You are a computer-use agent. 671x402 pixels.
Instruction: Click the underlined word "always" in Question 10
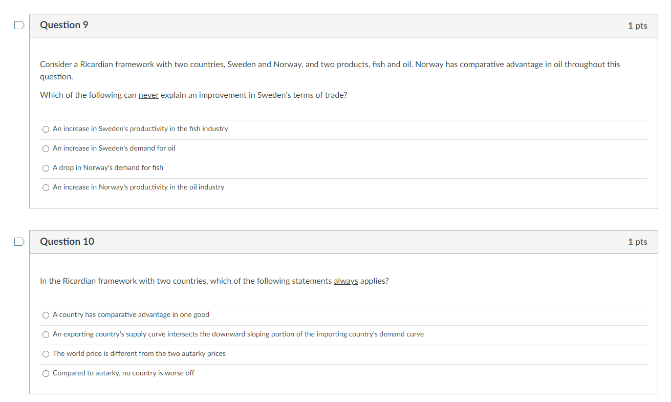pos(346,281)
